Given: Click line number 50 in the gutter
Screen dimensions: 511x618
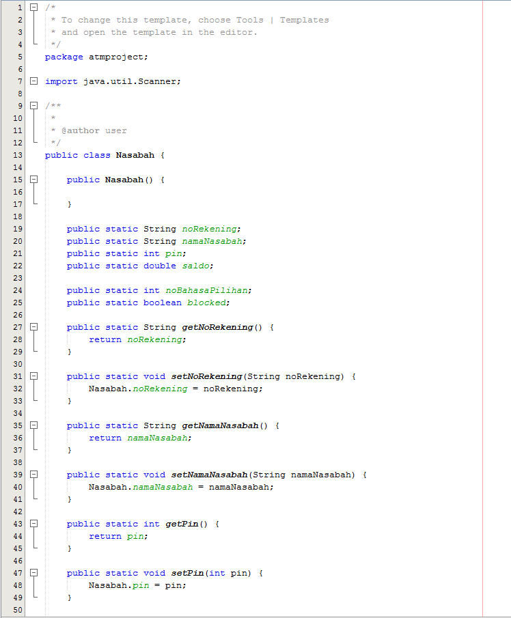Looking at the screenshot, I should [18, 610].
